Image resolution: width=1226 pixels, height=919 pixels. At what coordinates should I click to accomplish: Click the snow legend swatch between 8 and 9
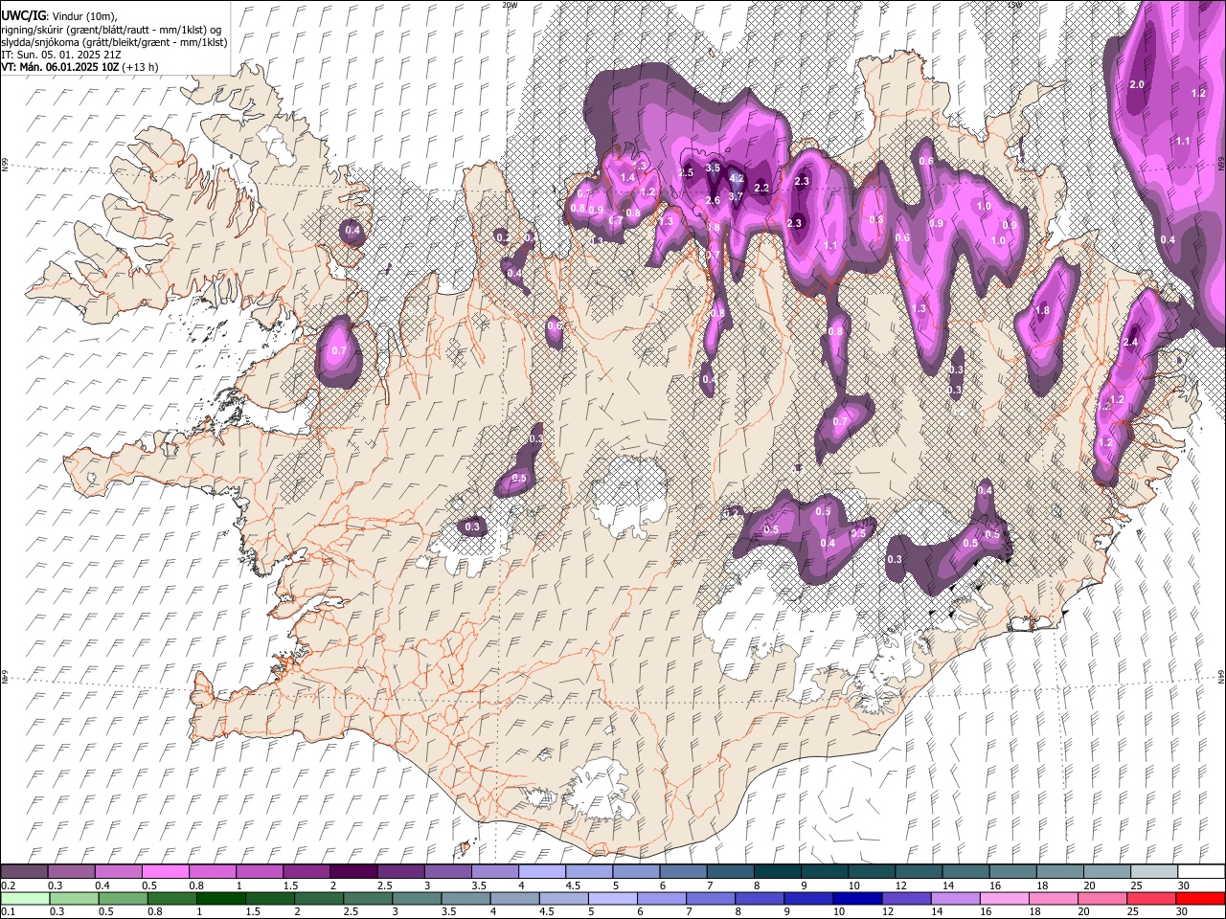(x=776, y=872)
